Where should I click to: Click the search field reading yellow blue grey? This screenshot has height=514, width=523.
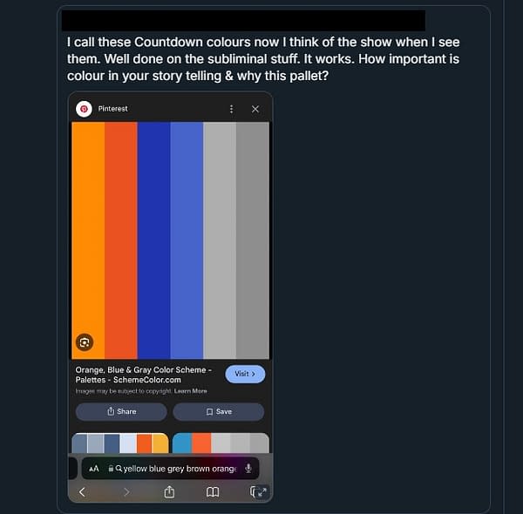[x=171, y=469]
